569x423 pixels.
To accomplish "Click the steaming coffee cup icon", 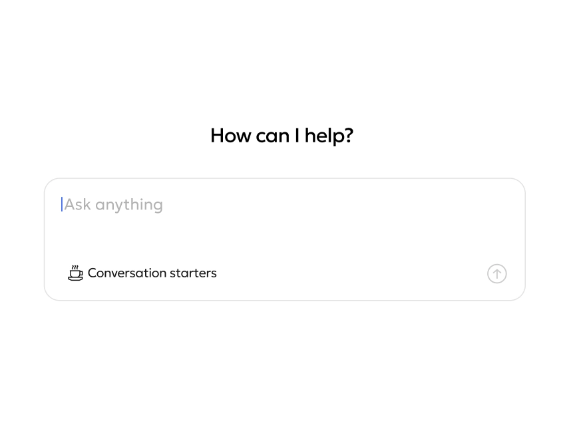I will (x=75, y=273).
